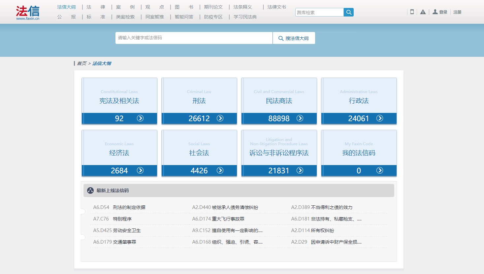Viewport: 484px width, 274px height.
Task: Open A2.D440 被继承人债务清偿纠纷 entry
Action: pos(225,207)
